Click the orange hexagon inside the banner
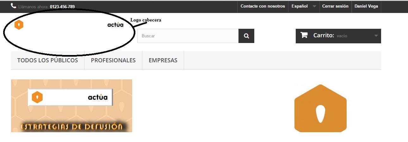408x142 pixels. 37,97
